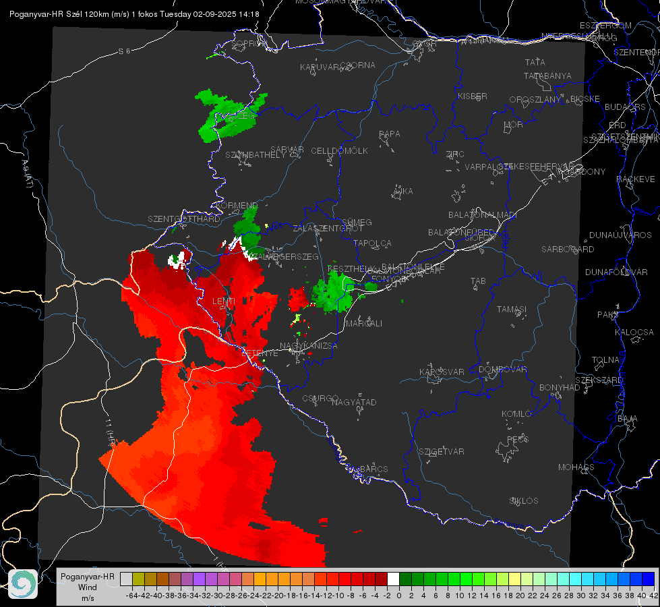The height and width of the screenshot is (607, 660).
Task: Click the S 6 road label
Action: [x=125, y=51]
